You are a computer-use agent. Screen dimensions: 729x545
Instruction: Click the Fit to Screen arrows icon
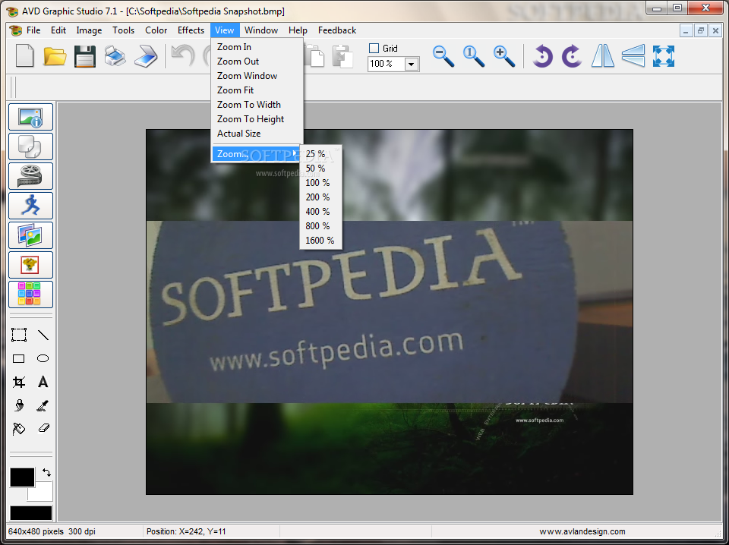(x=664, y=56)
